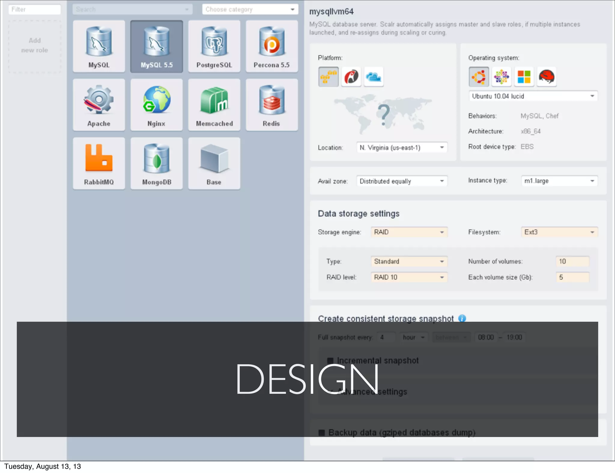Choose the Red Hat operating system icon
The width and height of the screenshot is (615, 473).
pyautogui.click(x=547, y=77)
